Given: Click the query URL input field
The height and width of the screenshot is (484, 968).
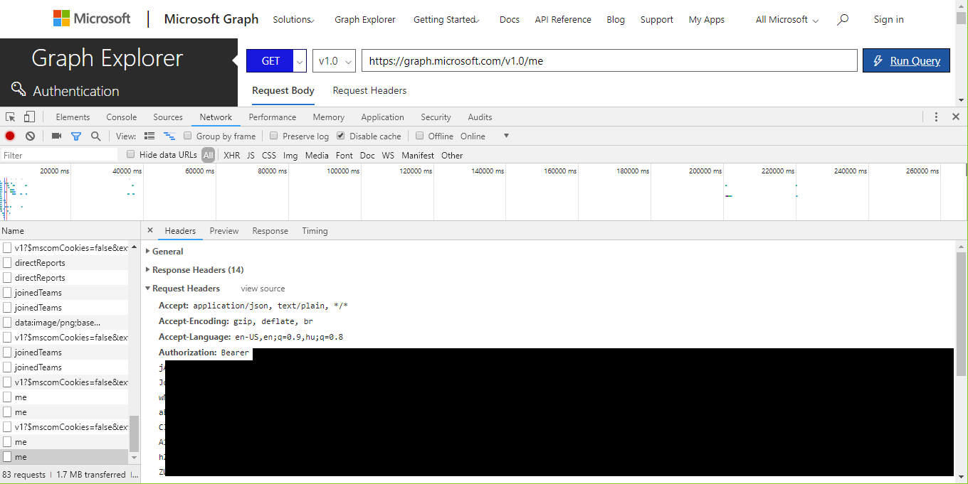Looking at the screenshot, I should point(609,61).
